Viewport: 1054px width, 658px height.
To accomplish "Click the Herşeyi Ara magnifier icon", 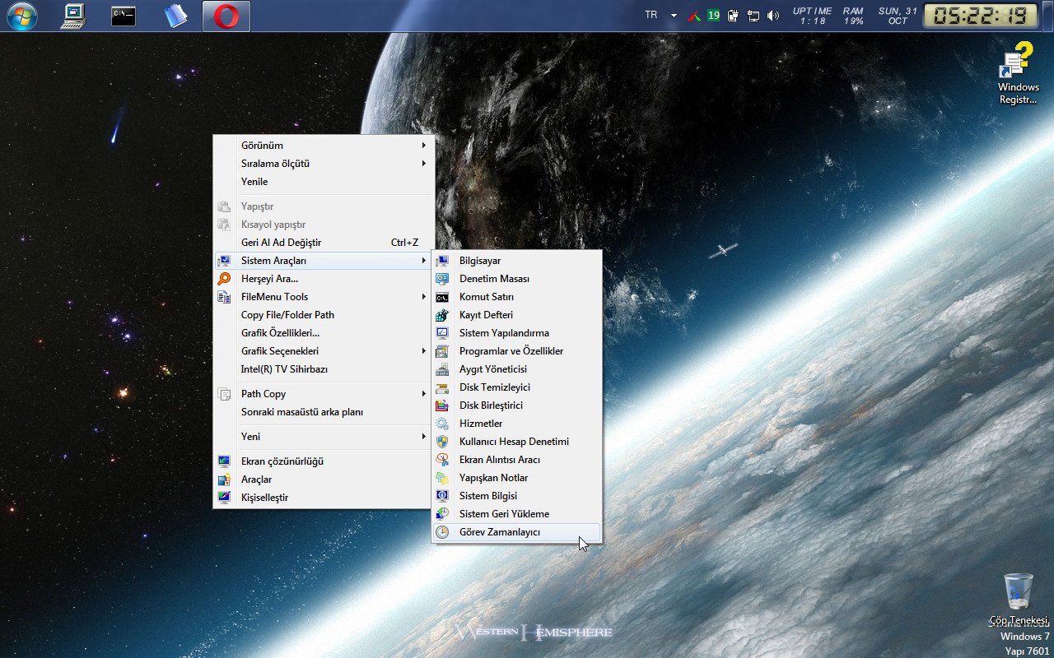I will tap(224, 279).
